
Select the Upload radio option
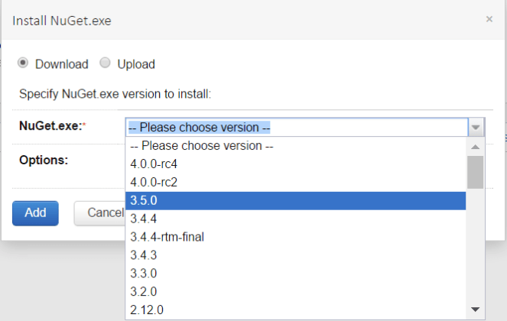[x=106, y=63]
